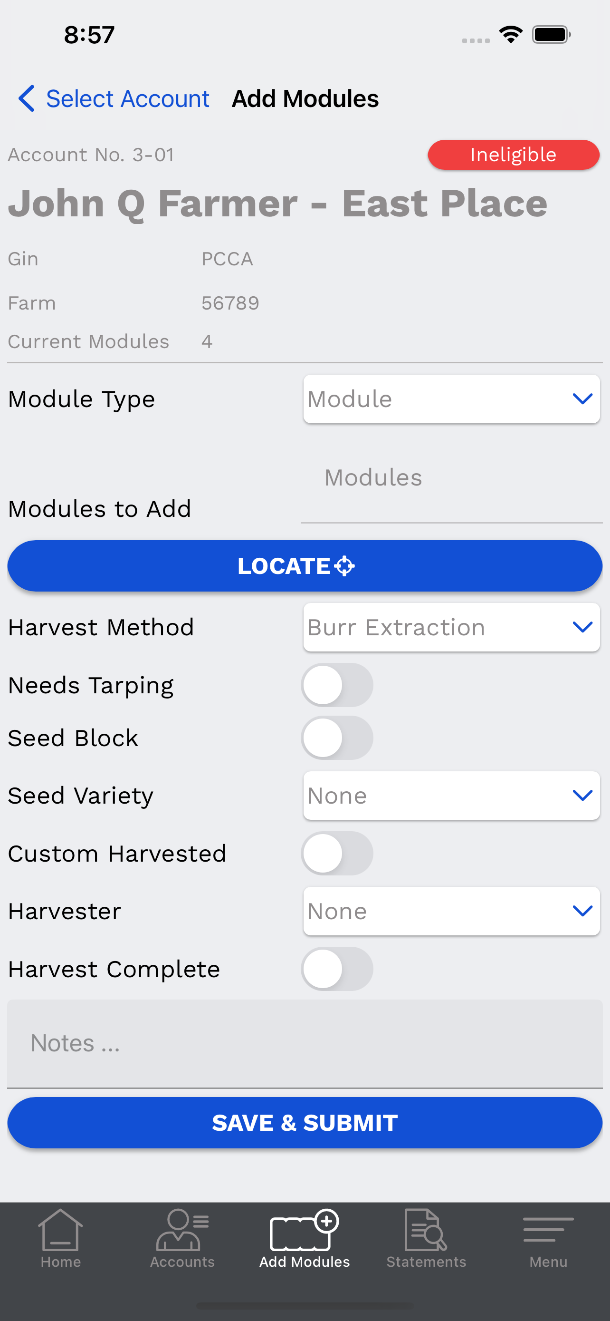
Task: Open the Statements document search icon
Action: (x=426, y=1230)
